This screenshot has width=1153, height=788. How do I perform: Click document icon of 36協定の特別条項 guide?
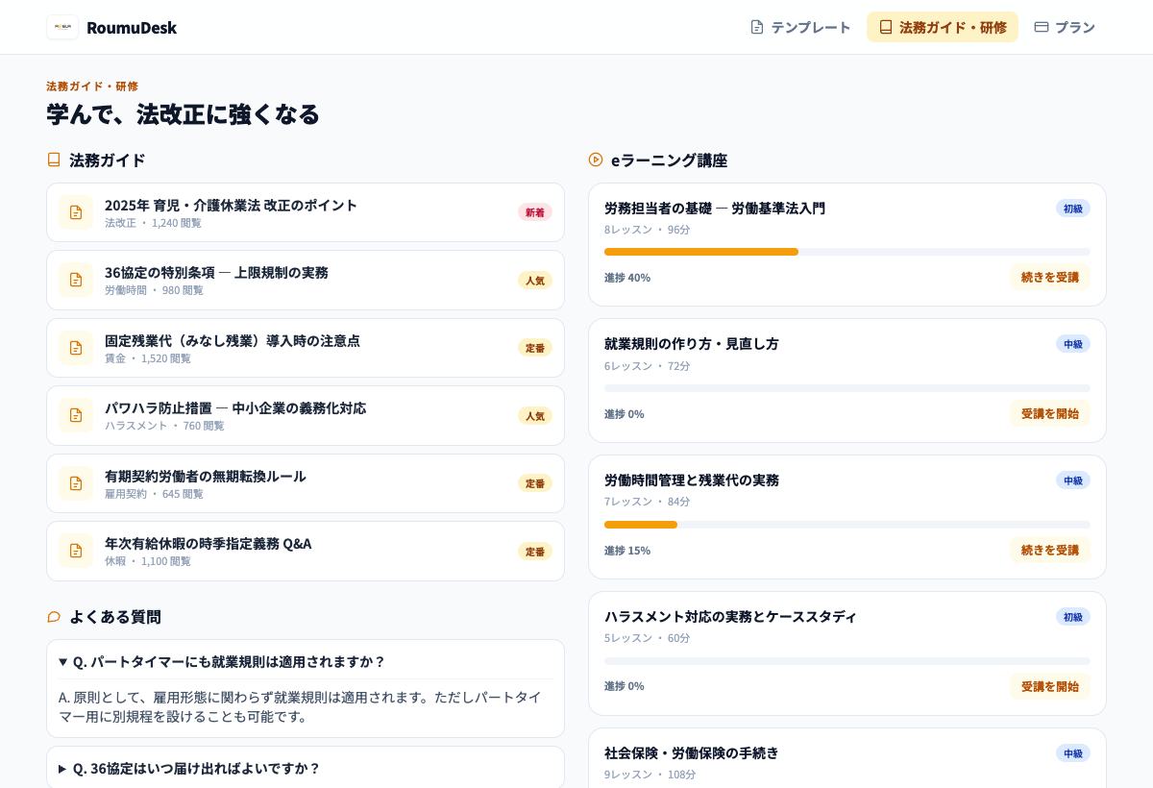click(x=76, y=280)
